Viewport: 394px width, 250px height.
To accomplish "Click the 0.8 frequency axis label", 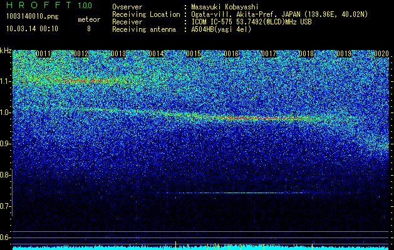I will point(5,175).
